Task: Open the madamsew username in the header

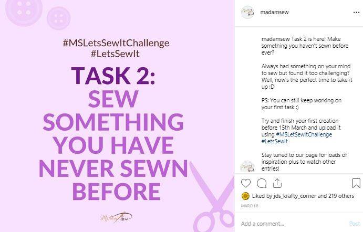Action: 274,12
